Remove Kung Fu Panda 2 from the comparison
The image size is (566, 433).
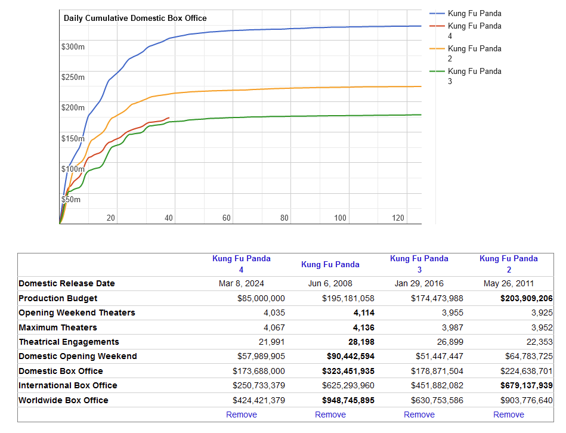click(508, 415)
